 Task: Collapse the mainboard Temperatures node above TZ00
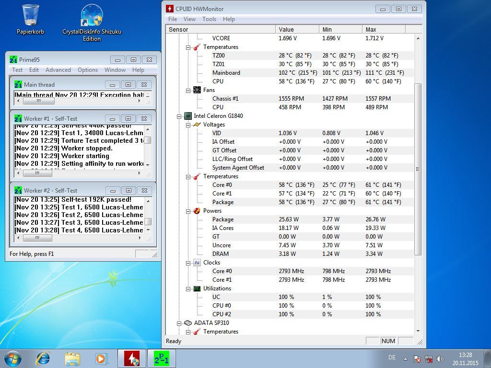(x=188, y=47)
